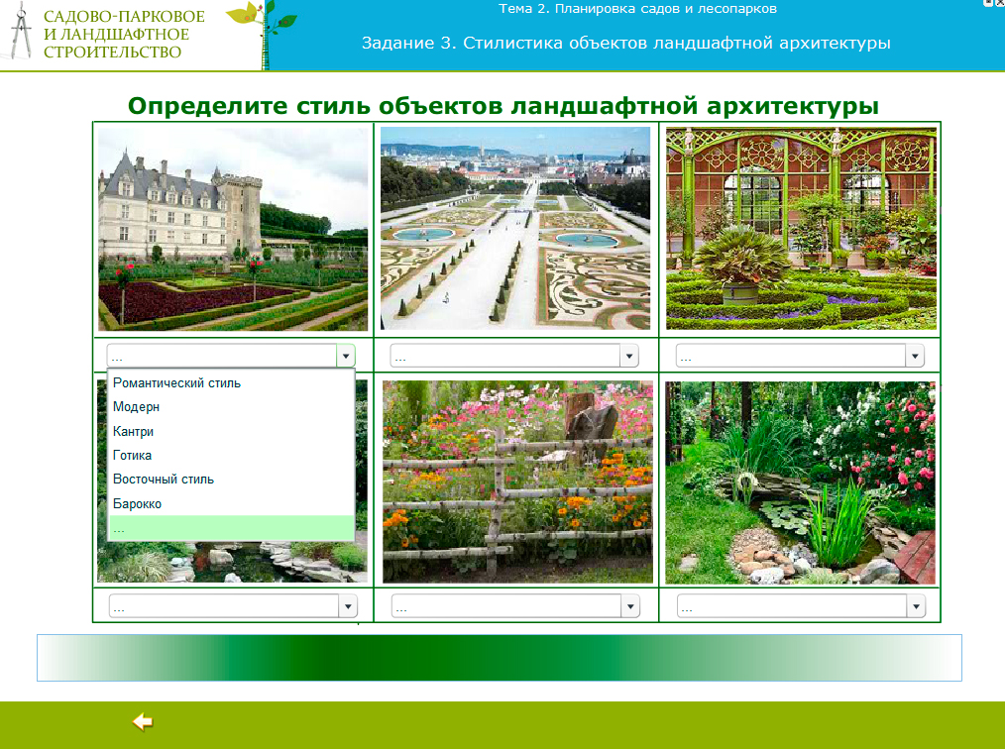The image size is (1005, 749).
Task: Pick the highlighted blank '...' option
Action: (231, 529)
